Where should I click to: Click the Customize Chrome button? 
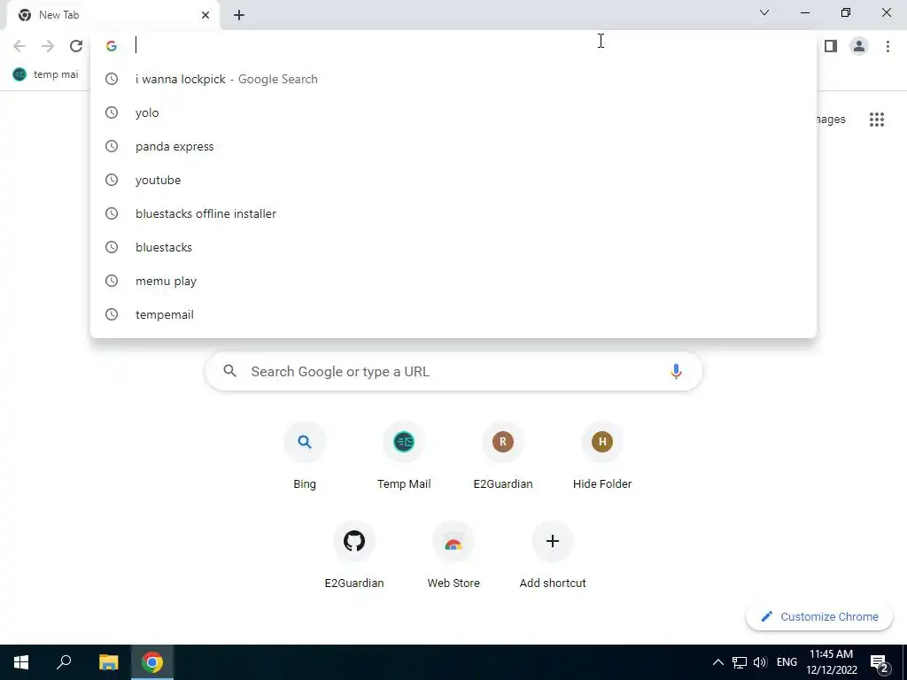(x=819, y=616)
